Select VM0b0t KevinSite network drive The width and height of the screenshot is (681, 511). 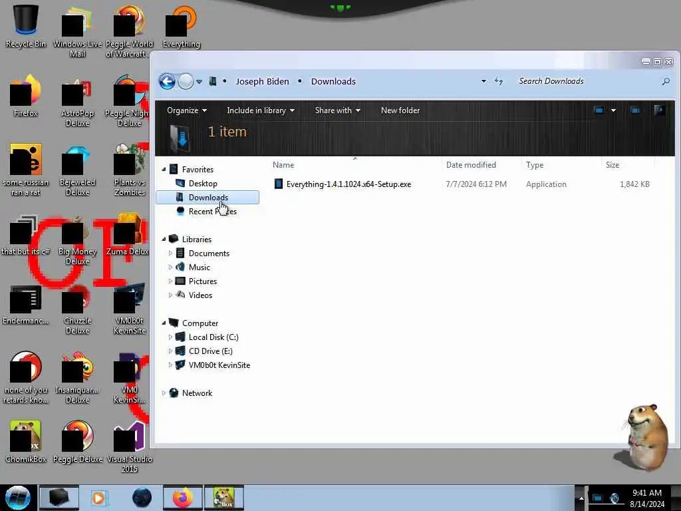point(219,365)
